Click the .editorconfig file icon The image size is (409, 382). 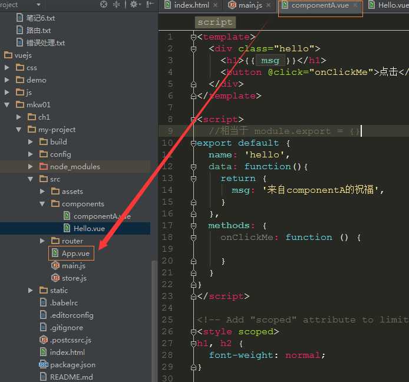coord(43,315)
